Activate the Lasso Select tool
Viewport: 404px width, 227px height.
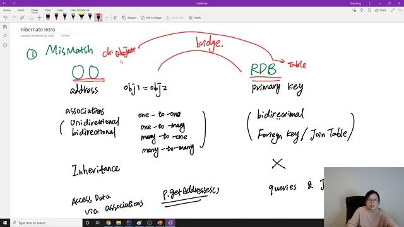[31, 18]
